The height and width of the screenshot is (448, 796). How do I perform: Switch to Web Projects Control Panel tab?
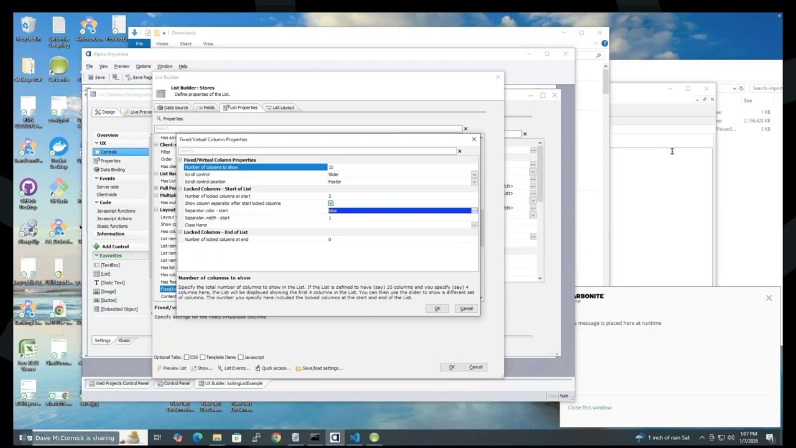(x=119, y=383)
